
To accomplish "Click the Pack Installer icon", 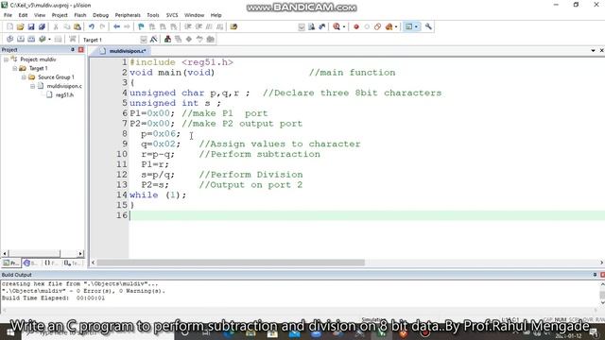I will [210, 40].
